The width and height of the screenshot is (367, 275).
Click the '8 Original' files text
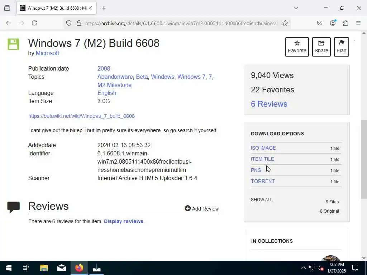click(329, 211)
